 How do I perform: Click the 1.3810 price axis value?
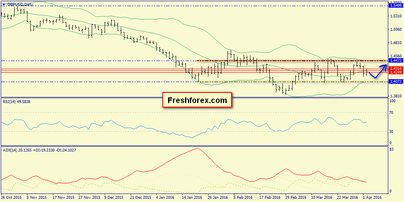pyautogui.click(x=396, y=96)
